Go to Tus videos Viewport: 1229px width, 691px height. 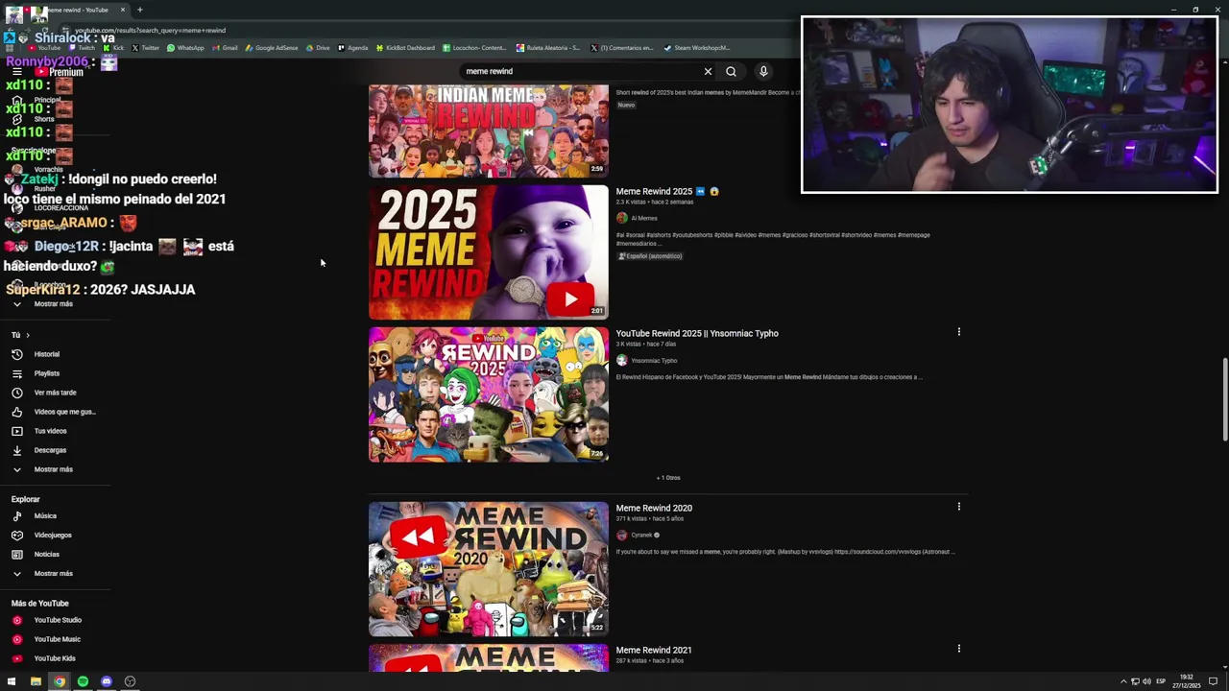[50, 431]
